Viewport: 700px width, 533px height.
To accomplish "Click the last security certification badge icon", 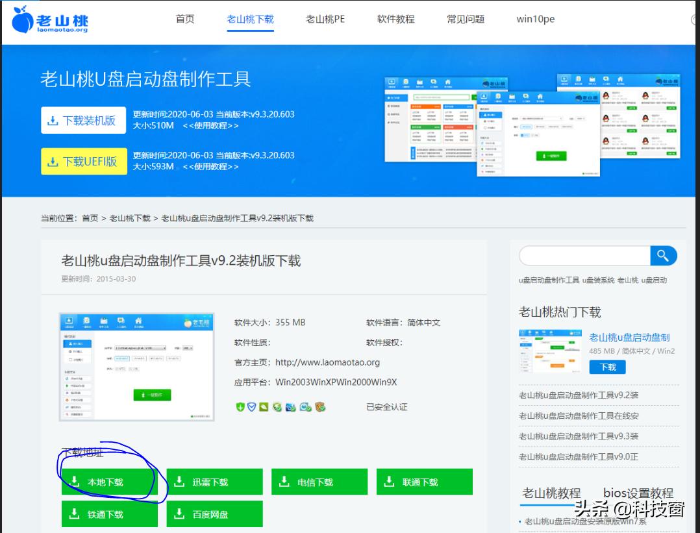I will [x=319, y=408].
